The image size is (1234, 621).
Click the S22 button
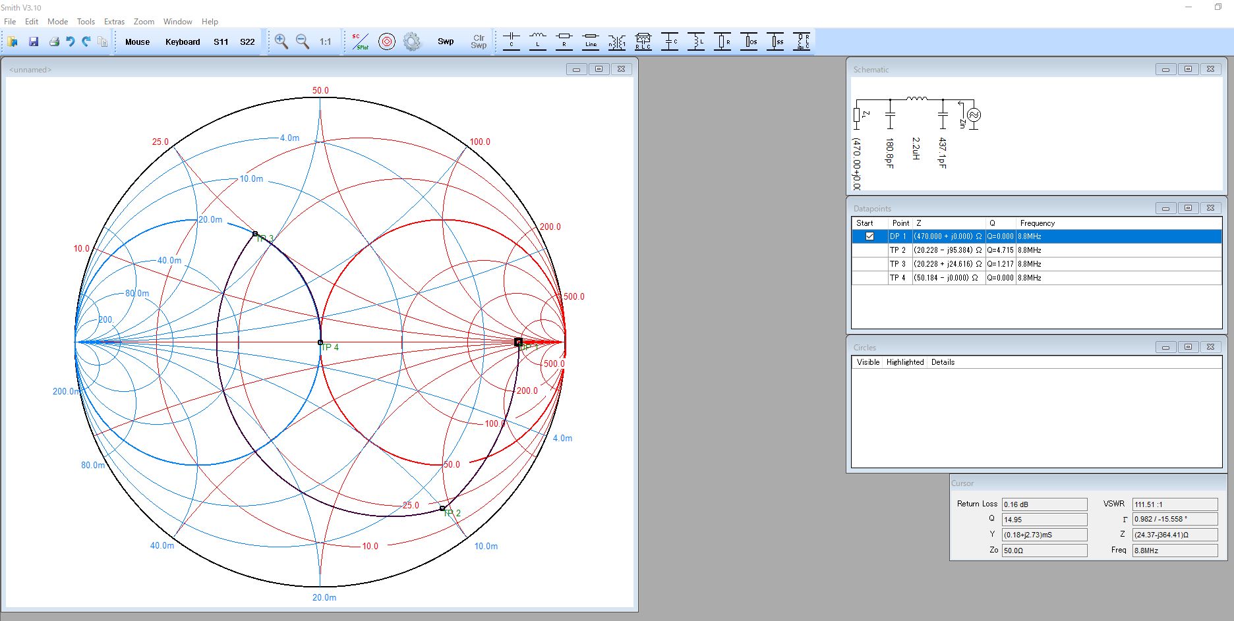coord(247,41)
